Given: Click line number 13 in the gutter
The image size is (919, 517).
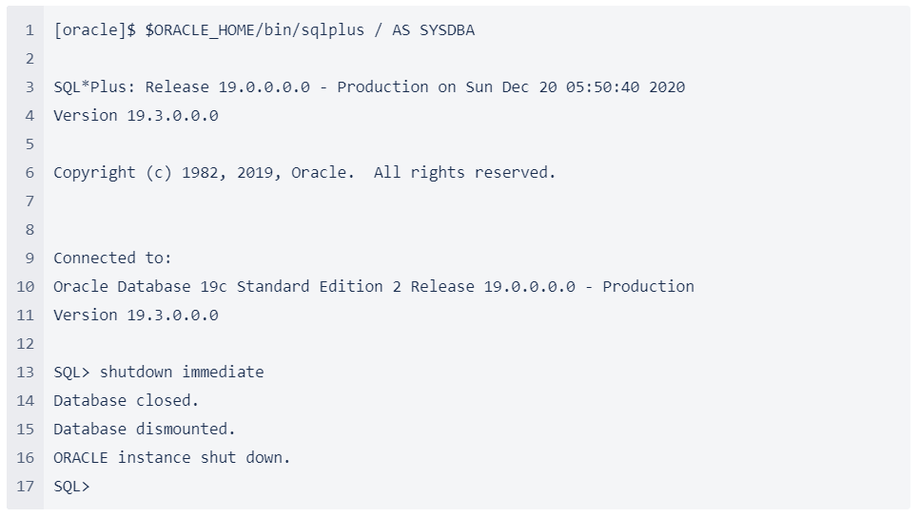Looking at the screenshot, I should 25,373.
